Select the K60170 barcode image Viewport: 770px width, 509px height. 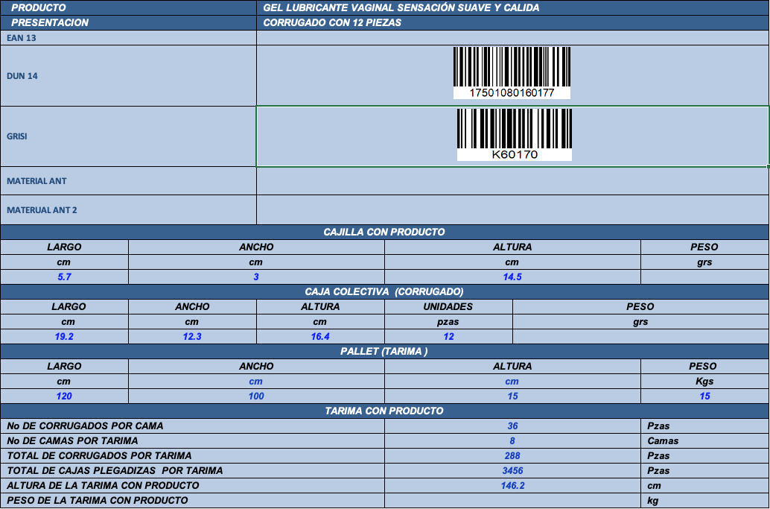(514, 135)
